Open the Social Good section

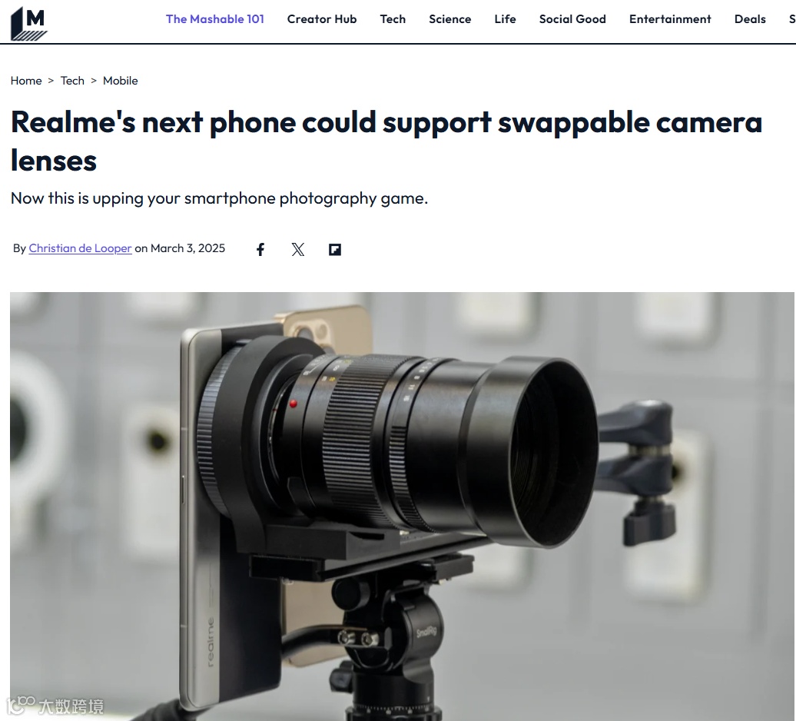click(x=572, y=19)
